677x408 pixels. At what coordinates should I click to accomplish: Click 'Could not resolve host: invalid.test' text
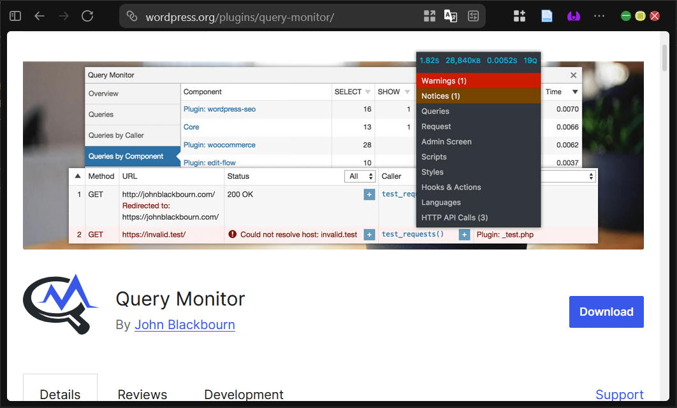pyautogui.click(x=299, y=234)
